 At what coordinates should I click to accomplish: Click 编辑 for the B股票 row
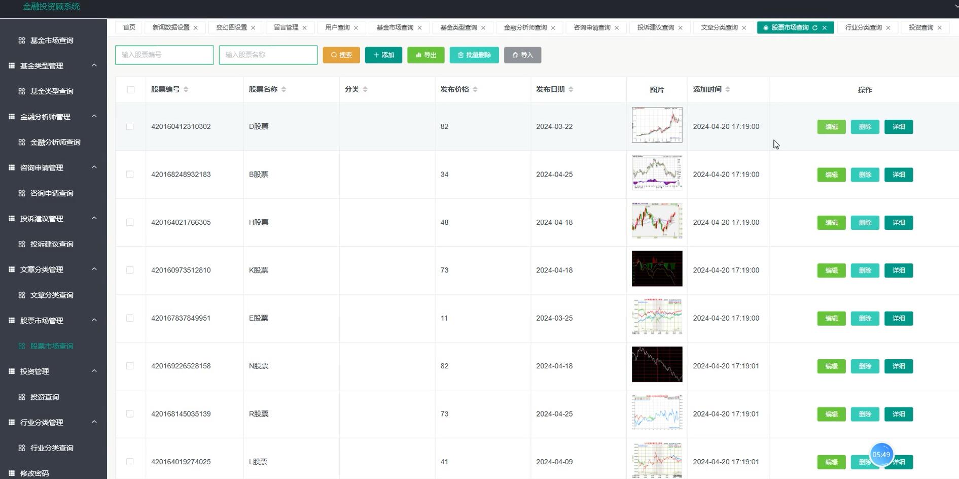click(x=831, y=175)
